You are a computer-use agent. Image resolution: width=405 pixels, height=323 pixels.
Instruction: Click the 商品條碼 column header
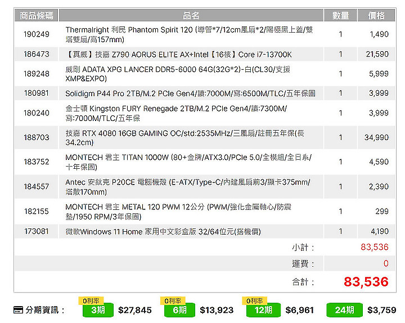[x=37, y=16]
